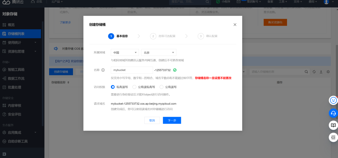Click the request domain mybucket-1255733732 text
The width and height of the screenshot is (338, 158).
pos(144,104)
